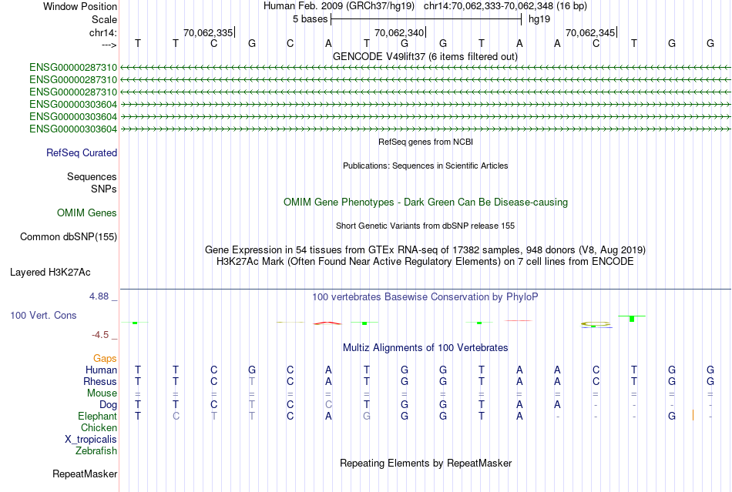Viewport: 732px width, 492px height.
Task: Click the greyed-out G in Elephant row
Action: [367, 416]
